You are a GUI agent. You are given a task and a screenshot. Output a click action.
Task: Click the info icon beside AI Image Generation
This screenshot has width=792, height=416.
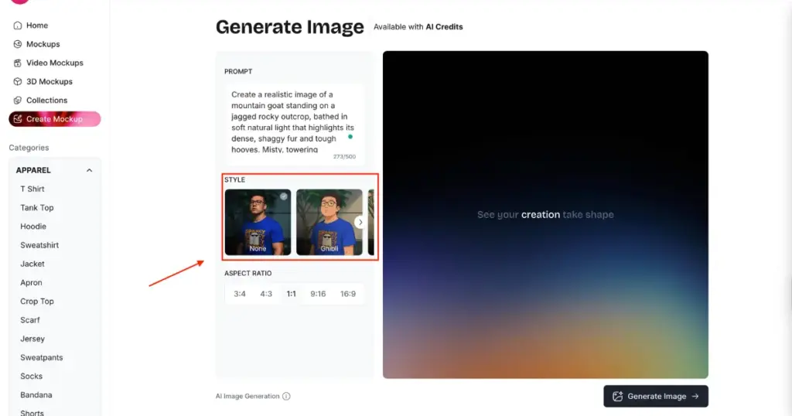(286, 397)
